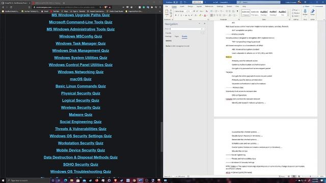326x183 pixels.
Task: Switch to Read Mode view in status bar
Action: coord(289,176)
